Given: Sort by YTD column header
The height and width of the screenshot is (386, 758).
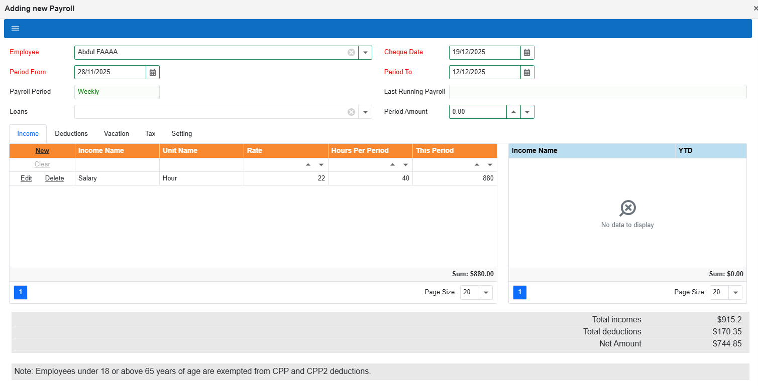Looking at the screenshot, I should (711, 151).
